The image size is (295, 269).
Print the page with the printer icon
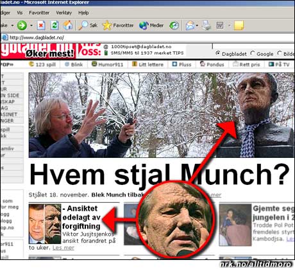coord(206,25)
